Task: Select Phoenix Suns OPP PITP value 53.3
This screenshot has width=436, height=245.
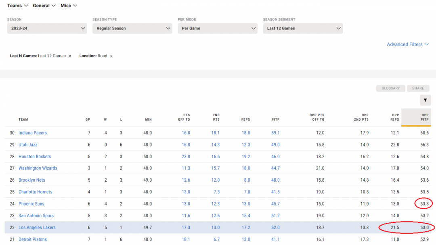Action: click(424, 204)
